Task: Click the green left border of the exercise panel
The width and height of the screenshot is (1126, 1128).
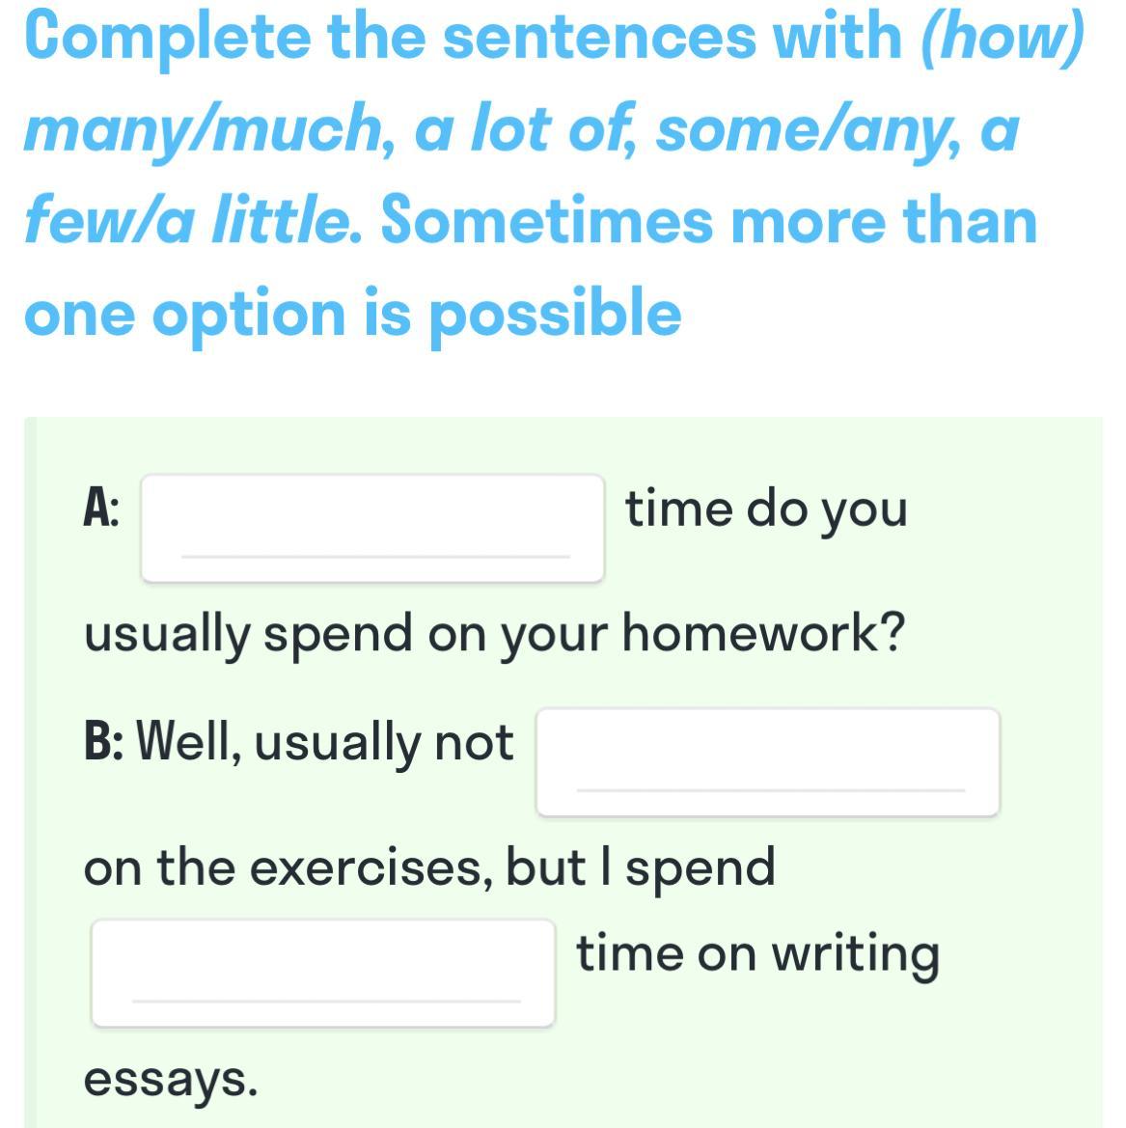Action: (x=29, y=772)
